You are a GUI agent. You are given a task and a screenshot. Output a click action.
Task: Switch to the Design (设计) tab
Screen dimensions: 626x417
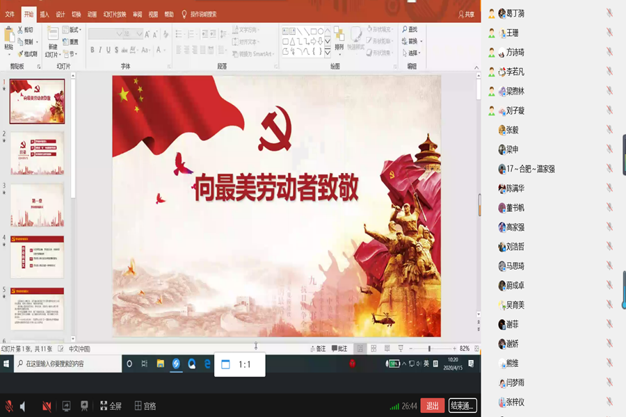(61, 15)
